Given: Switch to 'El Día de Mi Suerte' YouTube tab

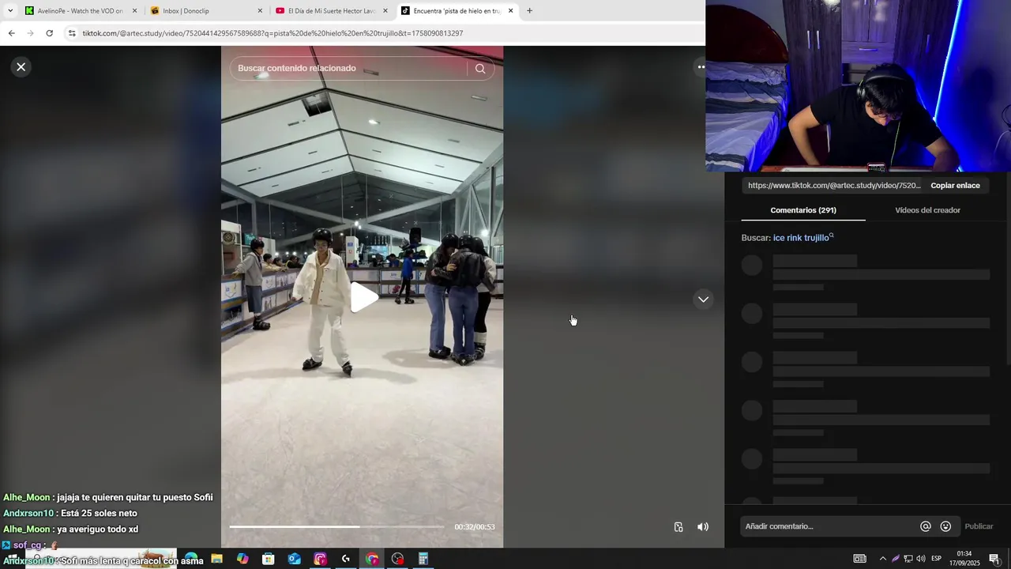Looking at the screenshot, I should click(x=332, y=11).
